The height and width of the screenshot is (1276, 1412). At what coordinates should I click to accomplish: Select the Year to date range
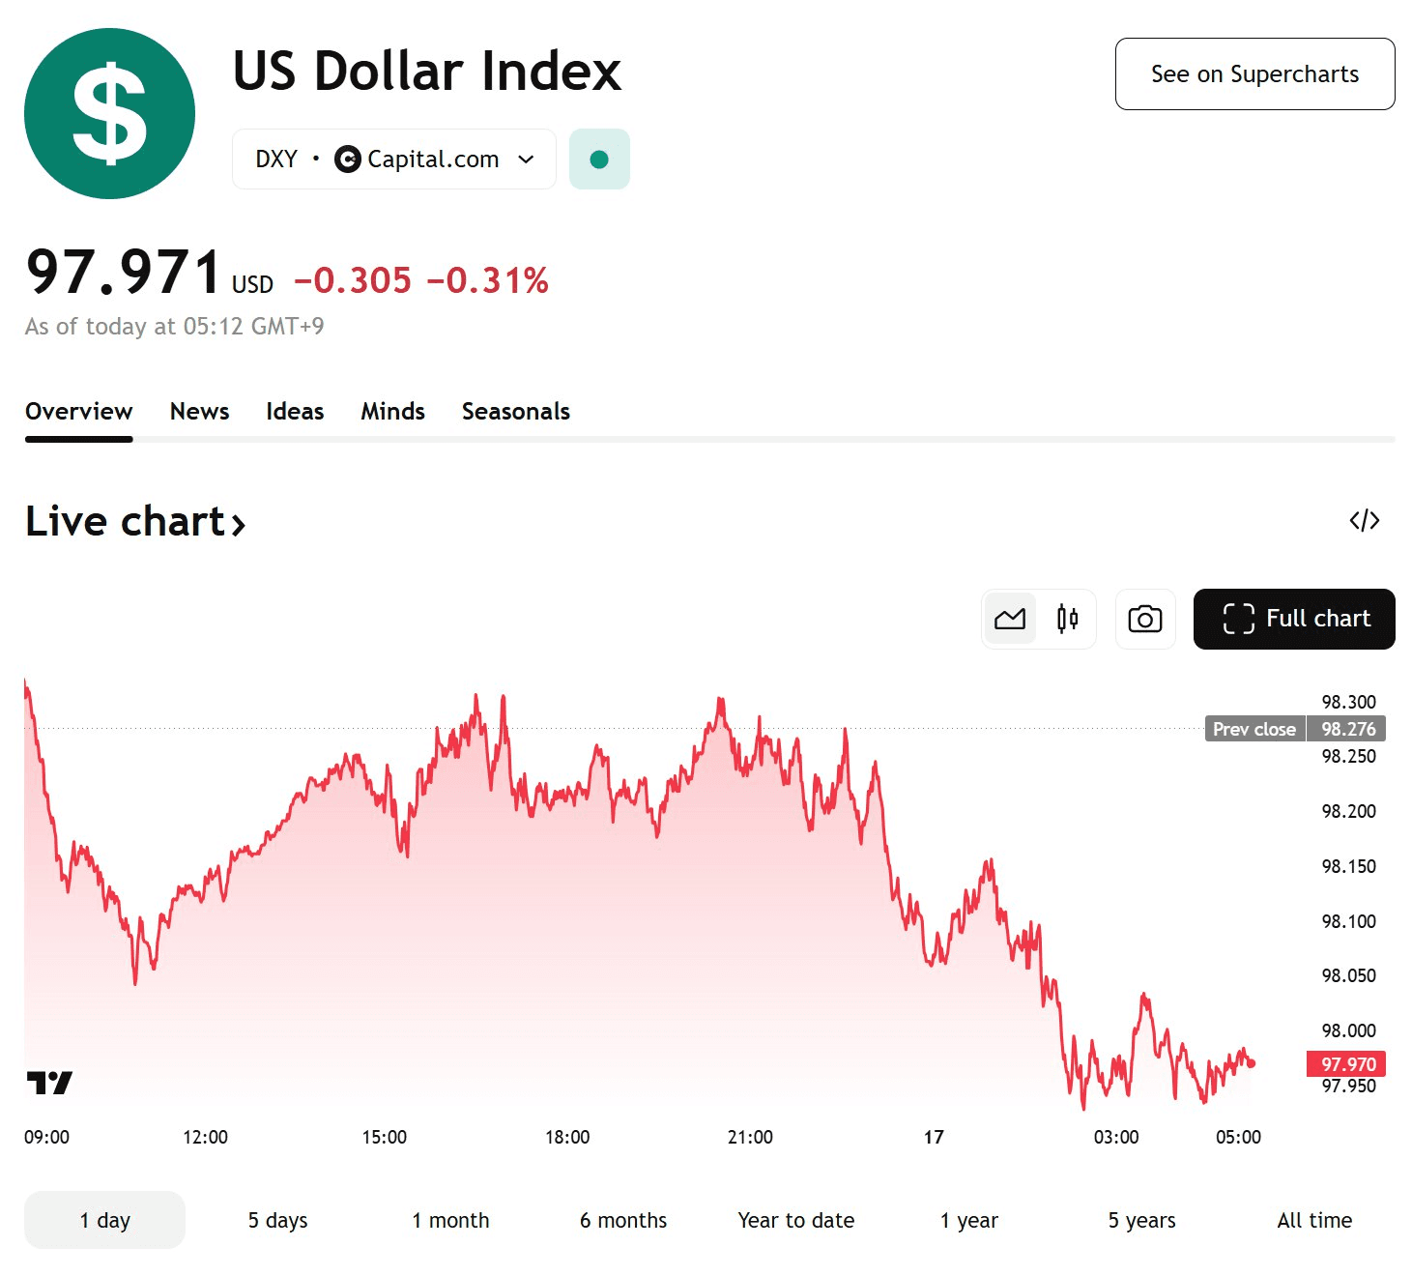[795, 1220]
